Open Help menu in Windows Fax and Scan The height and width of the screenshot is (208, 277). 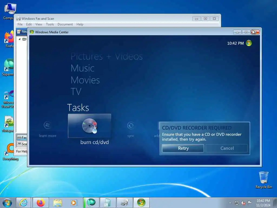80,24
